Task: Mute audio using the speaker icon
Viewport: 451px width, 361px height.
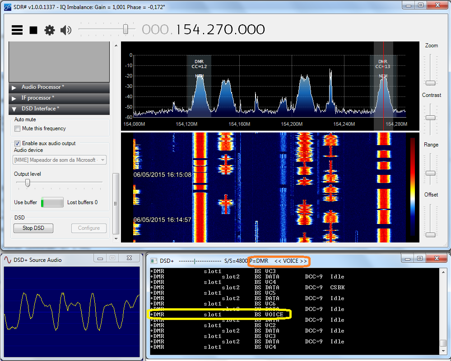Action: (66, 30)
